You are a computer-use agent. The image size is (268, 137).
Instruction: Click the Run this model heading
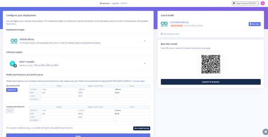[x=169, y=44]
